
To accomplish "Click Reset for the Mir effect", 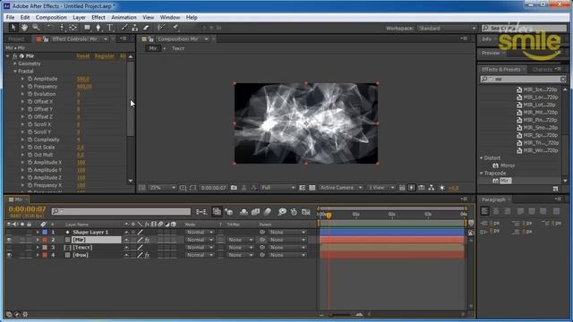I will click(x=83, y=55).
